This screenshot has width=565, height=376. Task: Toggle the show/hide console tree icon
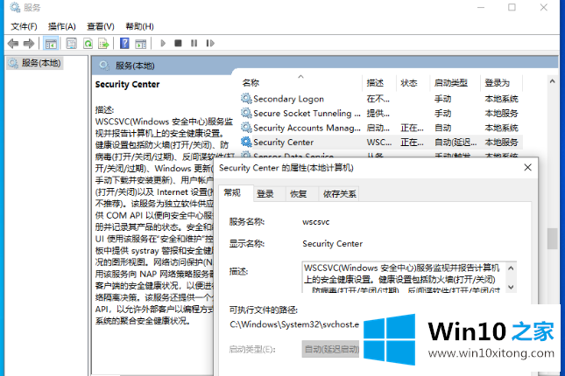click(51, 44)
